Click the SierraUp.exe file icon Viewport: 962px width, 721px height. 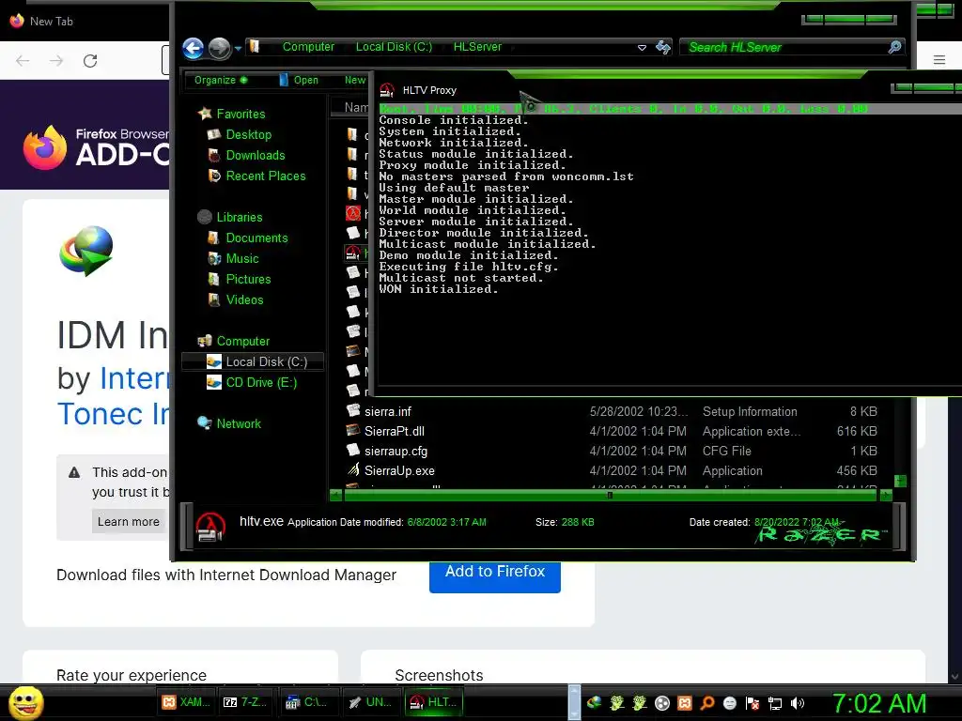coord(353,470)
